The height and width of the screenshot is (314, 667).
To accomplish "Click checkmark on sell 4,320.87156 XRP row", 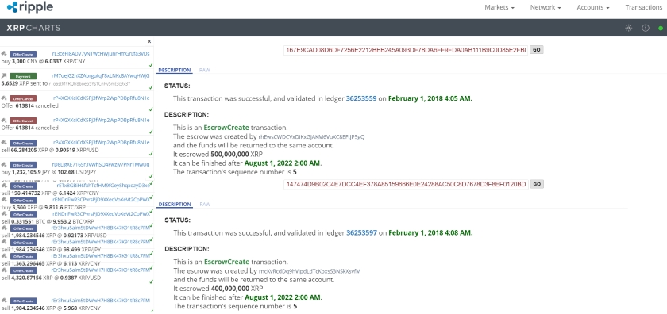I will click(x=151, y=281).
